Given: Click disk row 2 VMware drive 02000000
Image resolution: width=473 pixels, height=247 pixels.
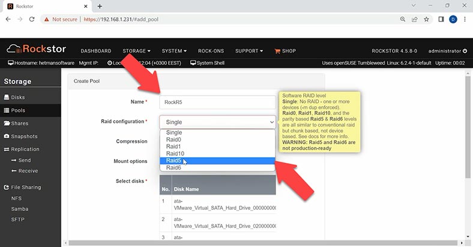Looking at the screenshot, I should click(217, 222).
